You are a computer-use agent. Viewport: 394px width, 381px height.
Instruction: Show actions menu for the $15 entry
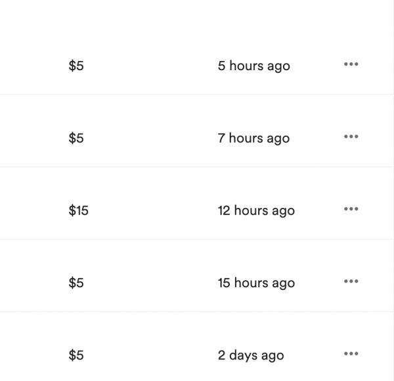pyautogui.click(x=351, y=209)
